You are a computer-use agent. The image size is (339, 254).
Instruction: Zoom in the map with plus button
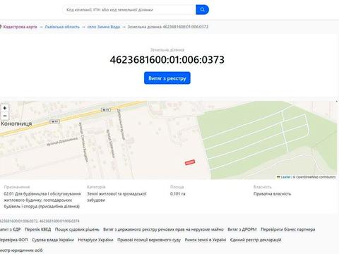coord(5,108)
